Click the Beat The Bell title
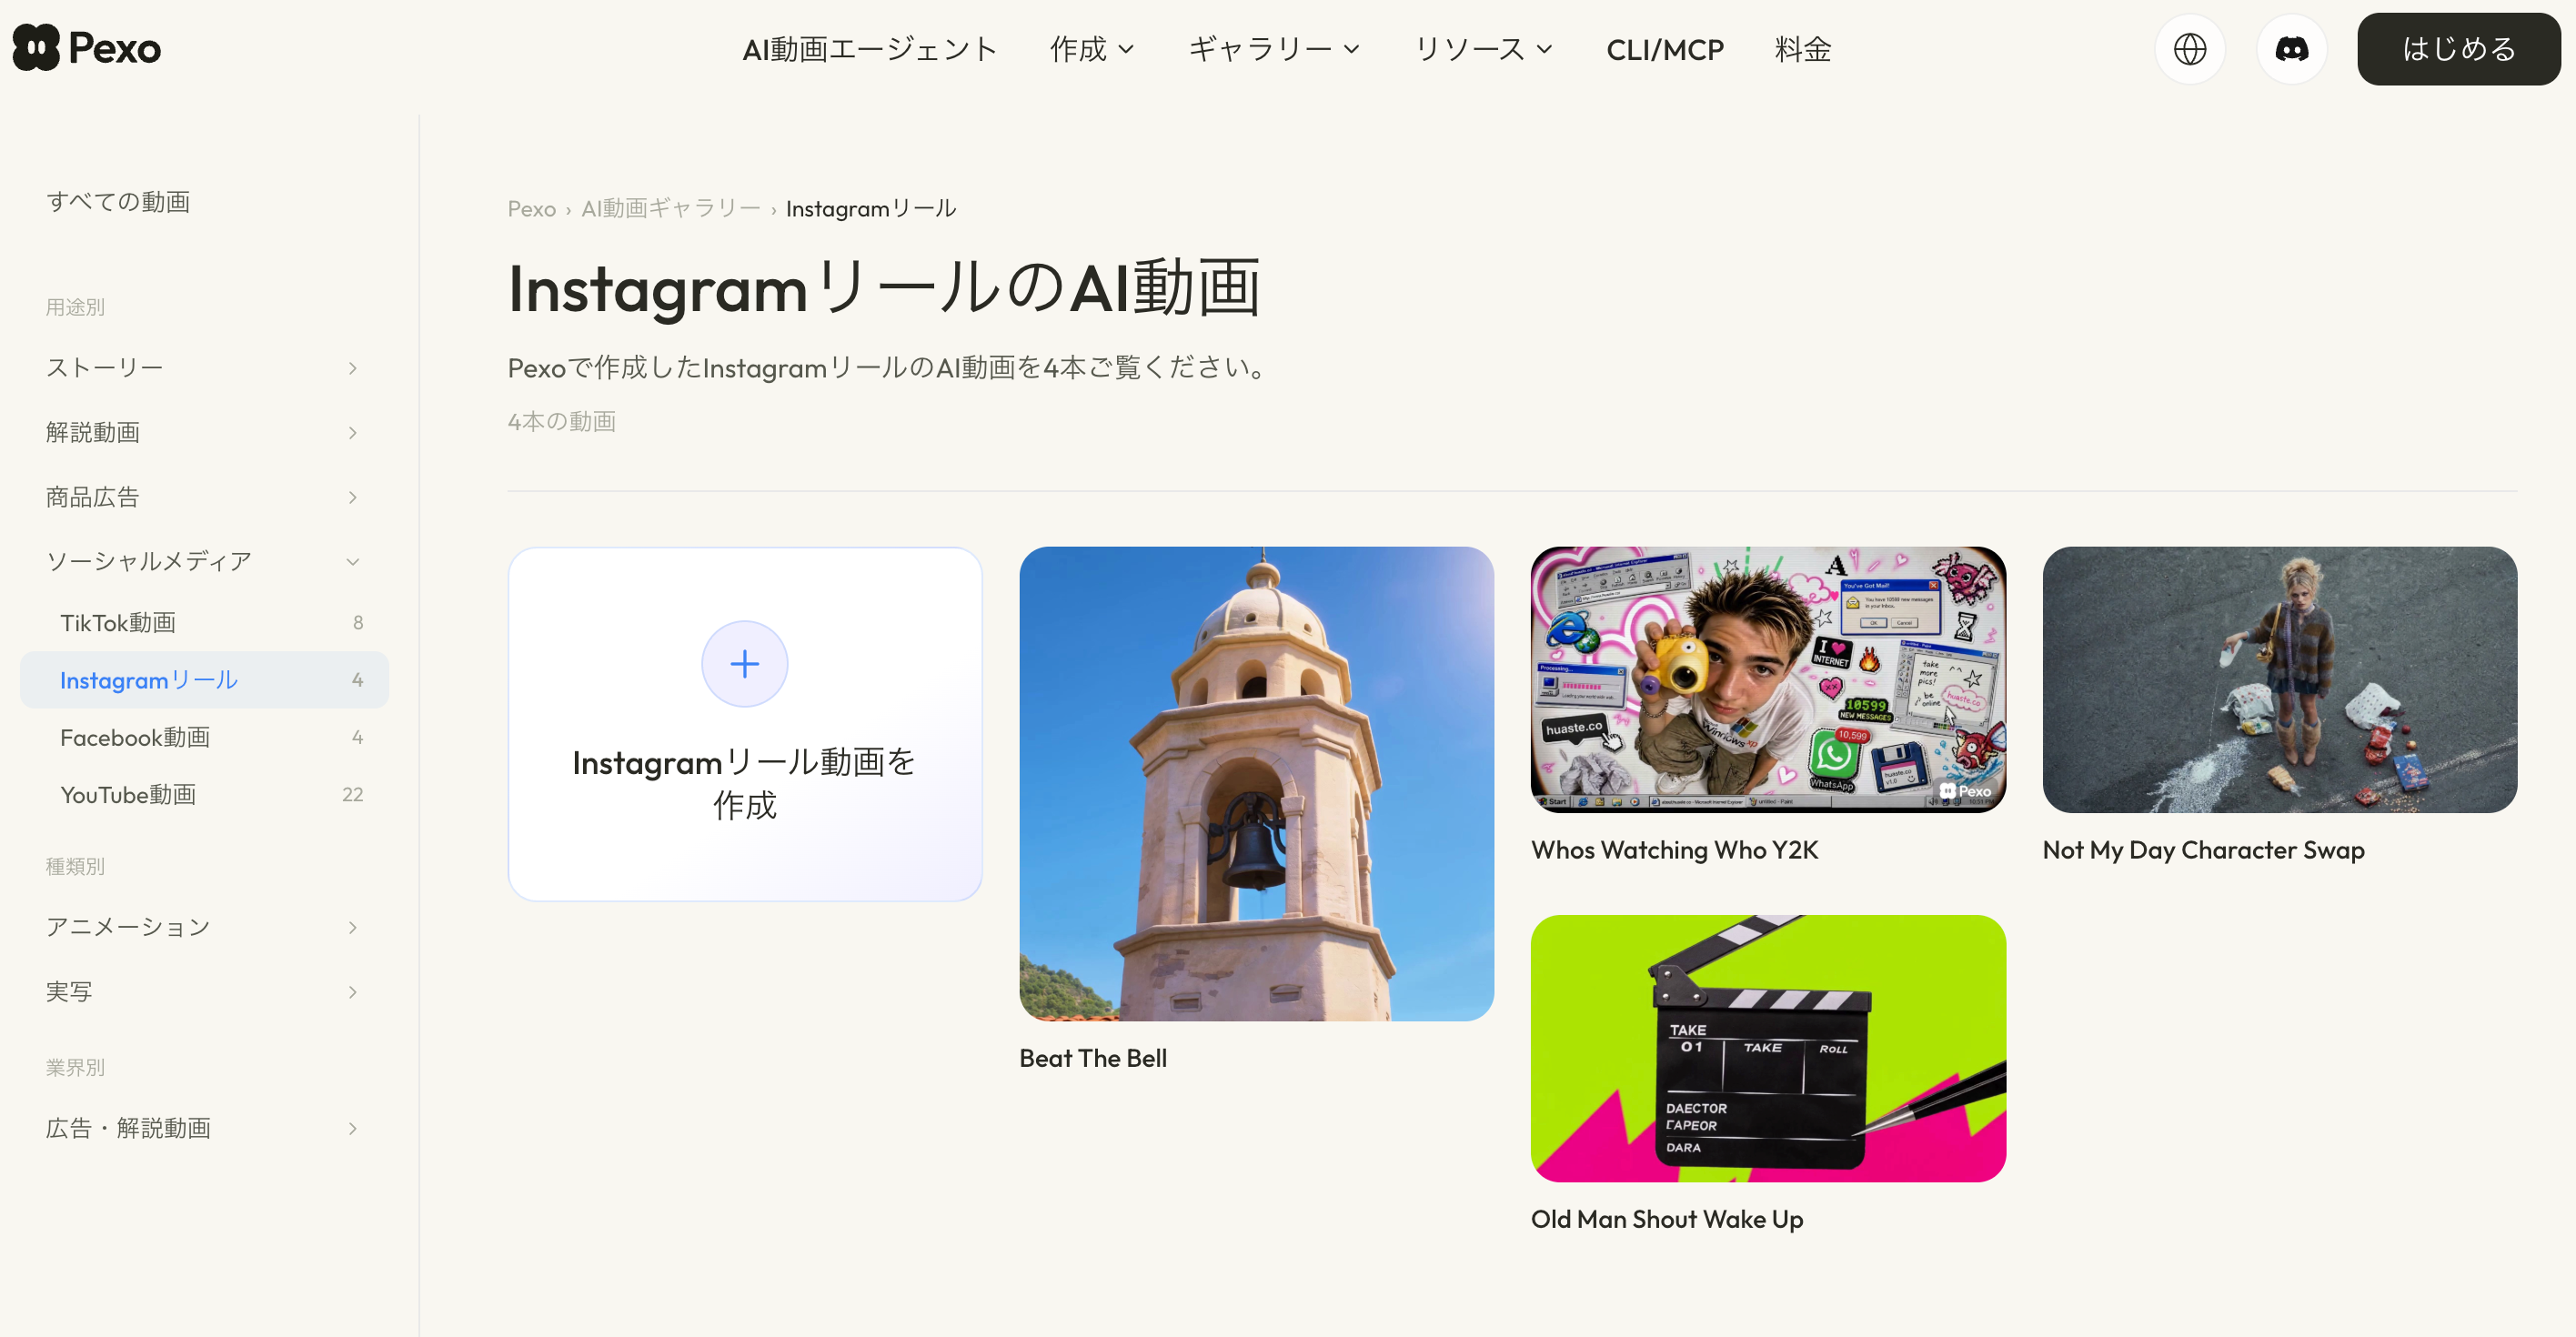This screenshot has width=2576, height=1337. [x=1093, y=1058]
